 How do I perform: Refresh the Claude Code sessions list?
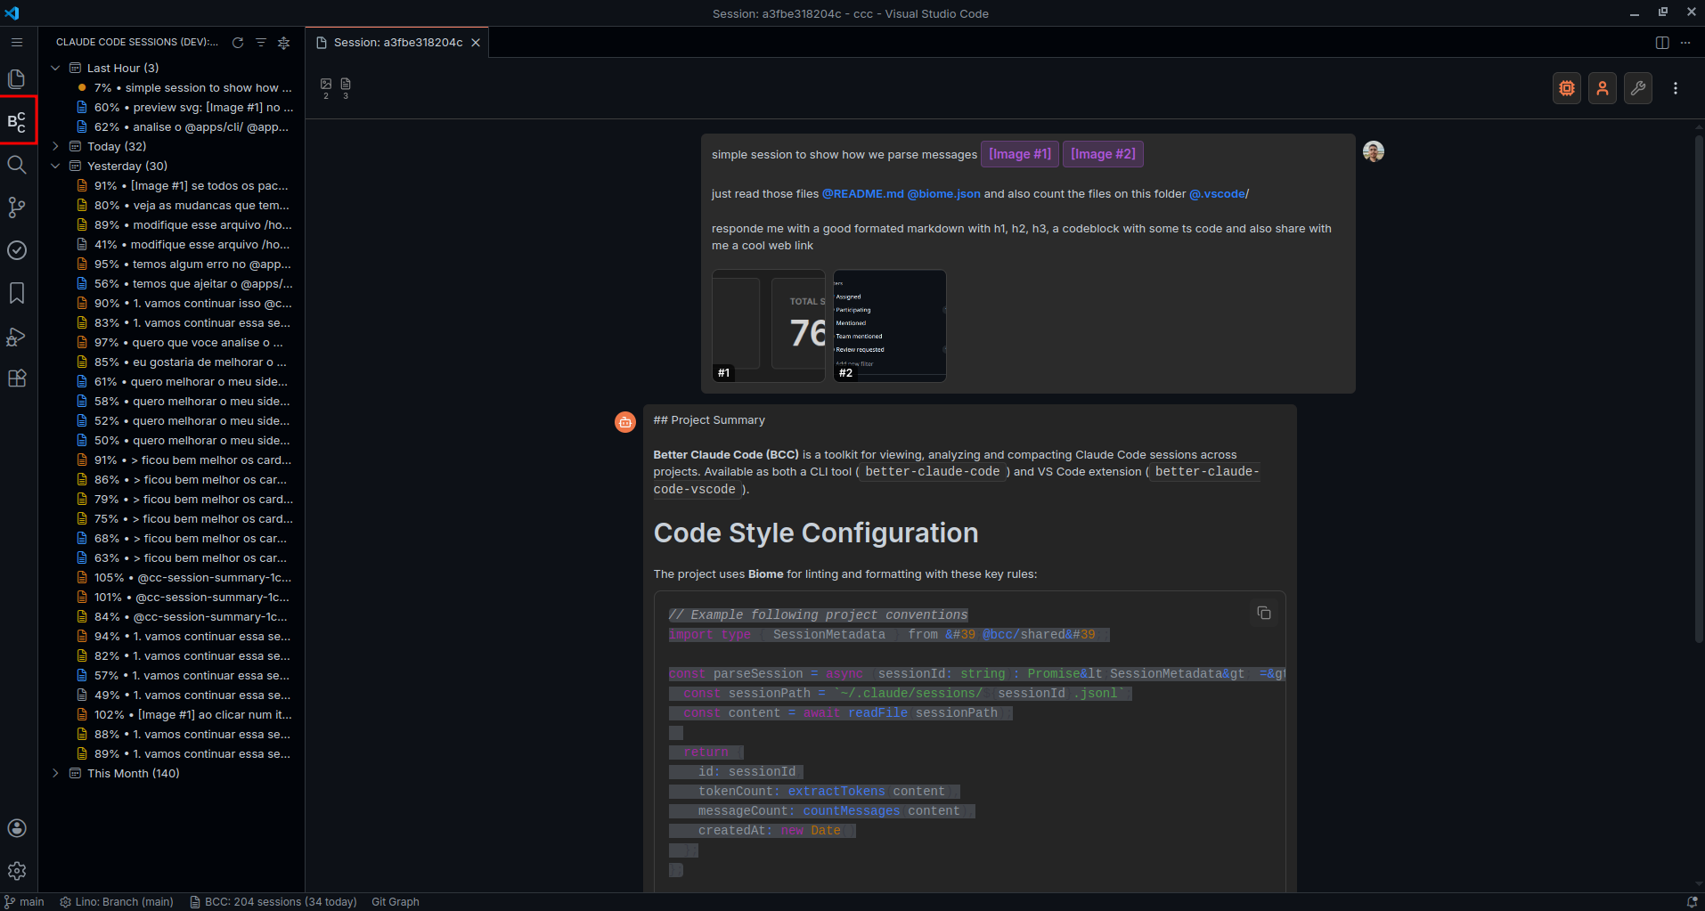point(237,42)
